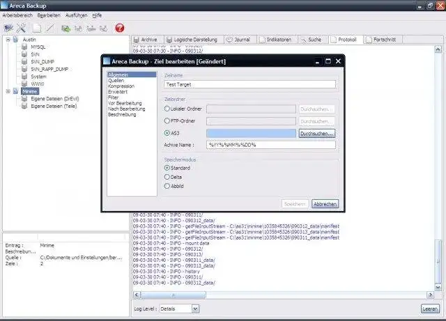Switch to the Indikatoren tab
The width and height of the screenshot is (446, 321).
[x=277, y=40]
